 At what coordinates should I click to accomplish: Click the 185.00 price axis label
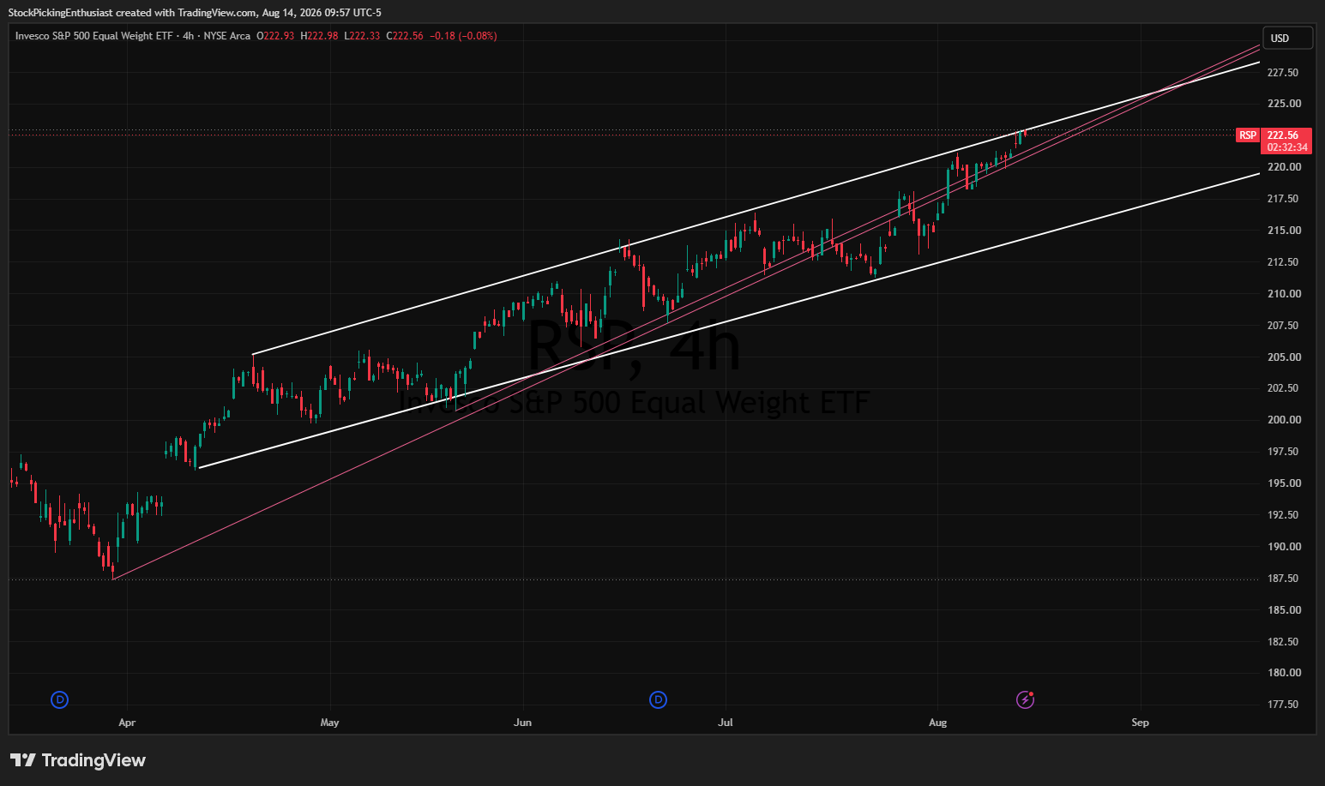1284,610
